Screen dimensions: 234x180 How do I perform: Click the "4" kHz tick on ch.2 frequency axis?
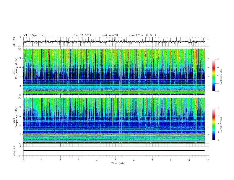point(21,125)
